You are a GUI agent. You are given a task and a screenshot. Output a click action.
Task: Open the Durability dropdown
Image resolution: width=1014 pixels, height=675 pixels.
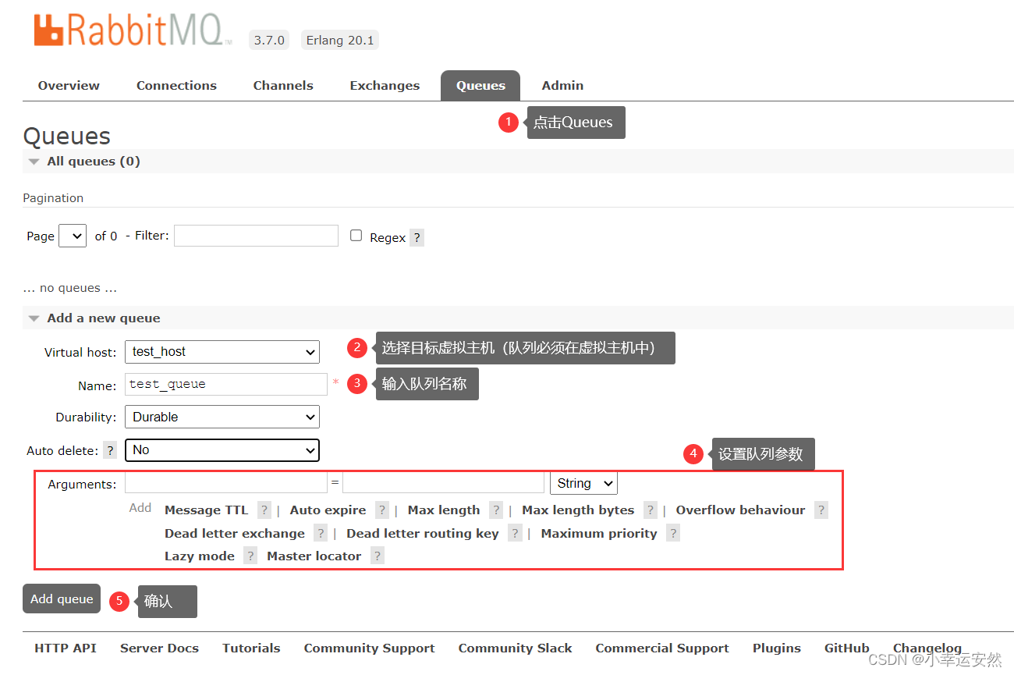click(222, 417)
